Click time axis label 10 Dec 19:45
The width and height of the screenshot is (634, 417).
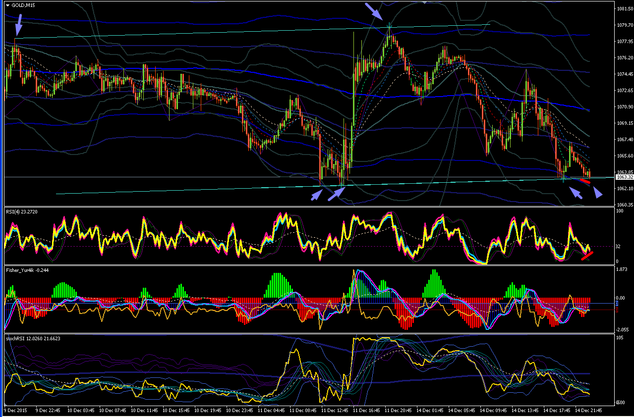pos(208,411)
